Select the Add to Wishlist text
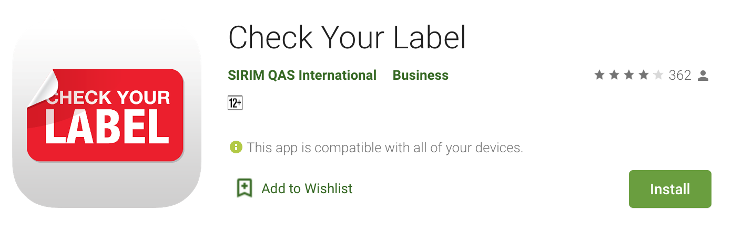The height and width of the screenshot is (231, 732). [x=307, y=188]
